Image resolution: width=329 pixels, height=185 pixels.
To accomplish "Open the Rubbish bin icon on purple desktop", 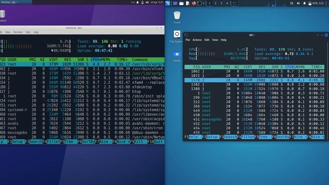I will (3, 16).
